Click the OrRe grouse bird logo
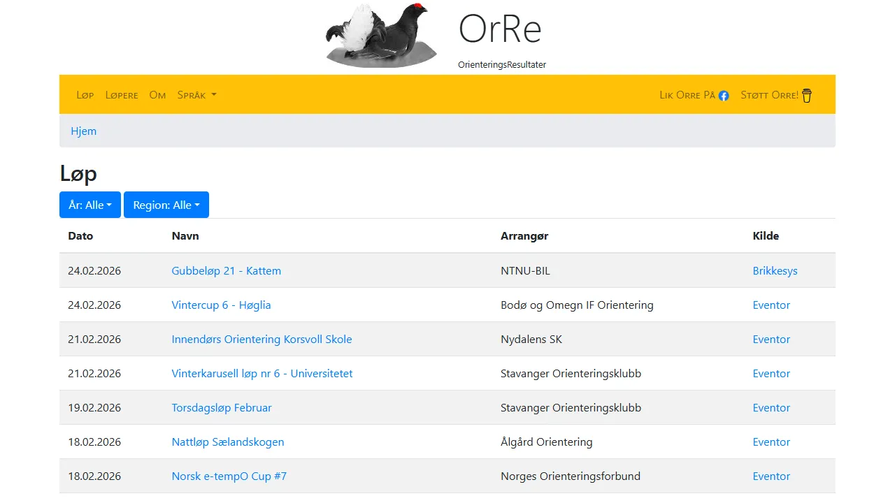 coord(381,34)
